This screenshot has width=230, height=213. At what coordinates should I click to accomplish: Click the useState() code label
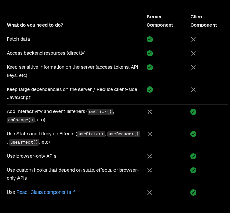91,134
